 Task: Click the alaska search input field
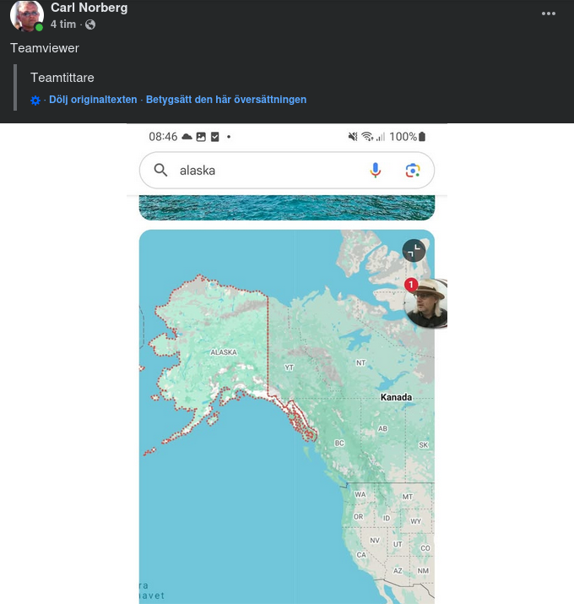click(x=269, y=171)
